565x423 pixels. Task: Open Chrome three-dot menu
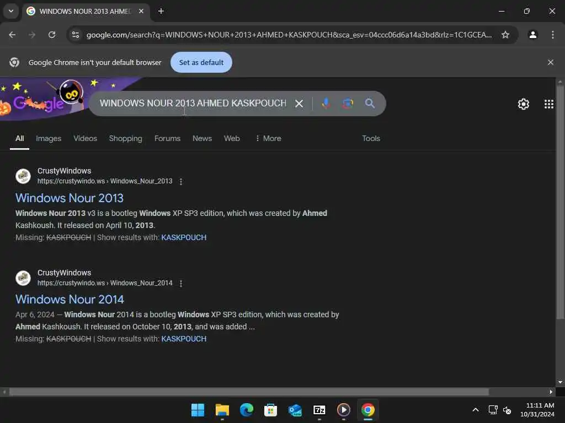[x=553, y=35]
